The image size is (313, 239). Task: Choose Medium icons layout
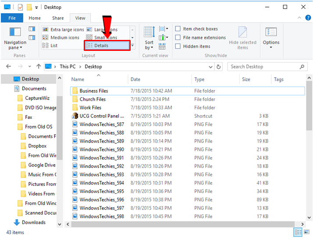[61, 38]
